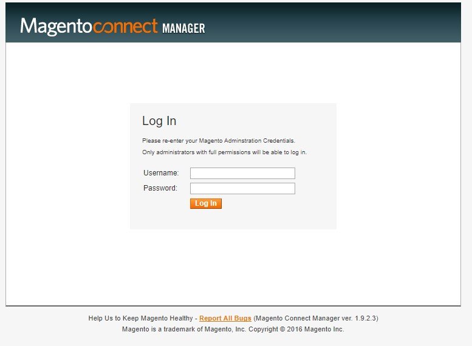Screen dimensions: 472x346
Task: Click the 'Magento Connect Manager ver. 1.9.2.3' text
Action: (x=316, y=318)
